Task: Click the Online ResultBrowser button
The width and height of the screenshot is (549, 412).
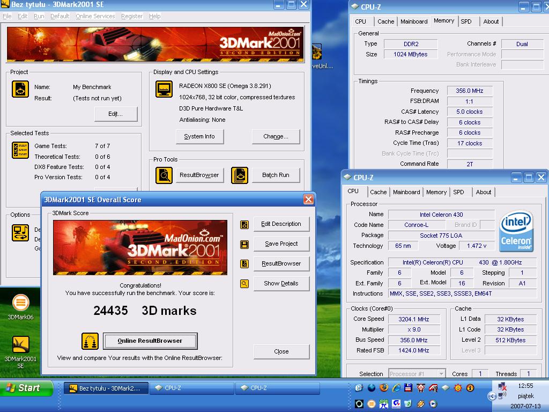Action: pos(150,341)
